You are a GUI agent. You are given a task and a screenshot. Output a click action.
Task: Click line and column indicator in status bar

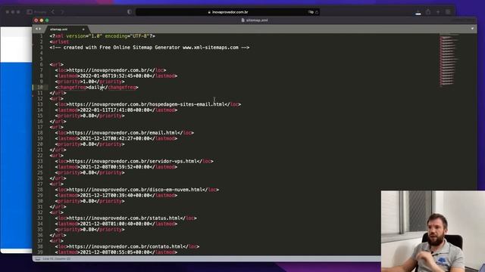[x=56, y=258]
